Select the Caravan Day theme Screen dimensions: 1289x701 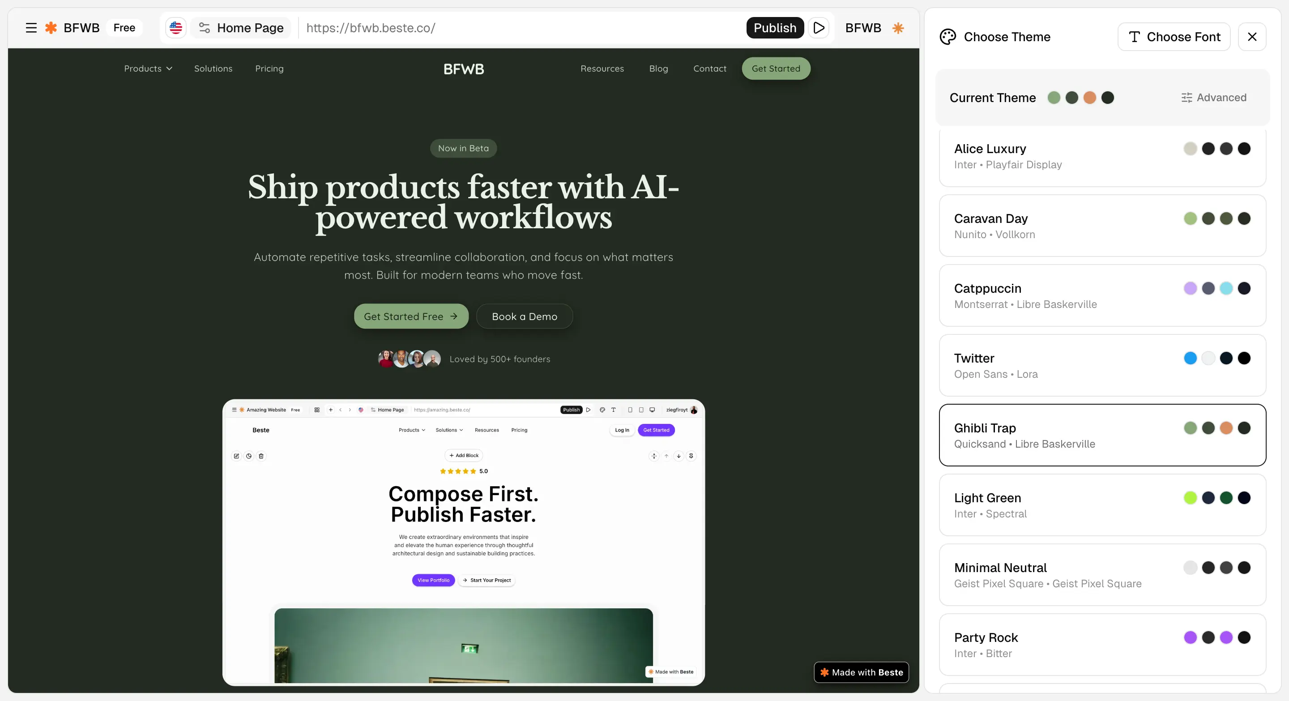[x=1102, y=226]
